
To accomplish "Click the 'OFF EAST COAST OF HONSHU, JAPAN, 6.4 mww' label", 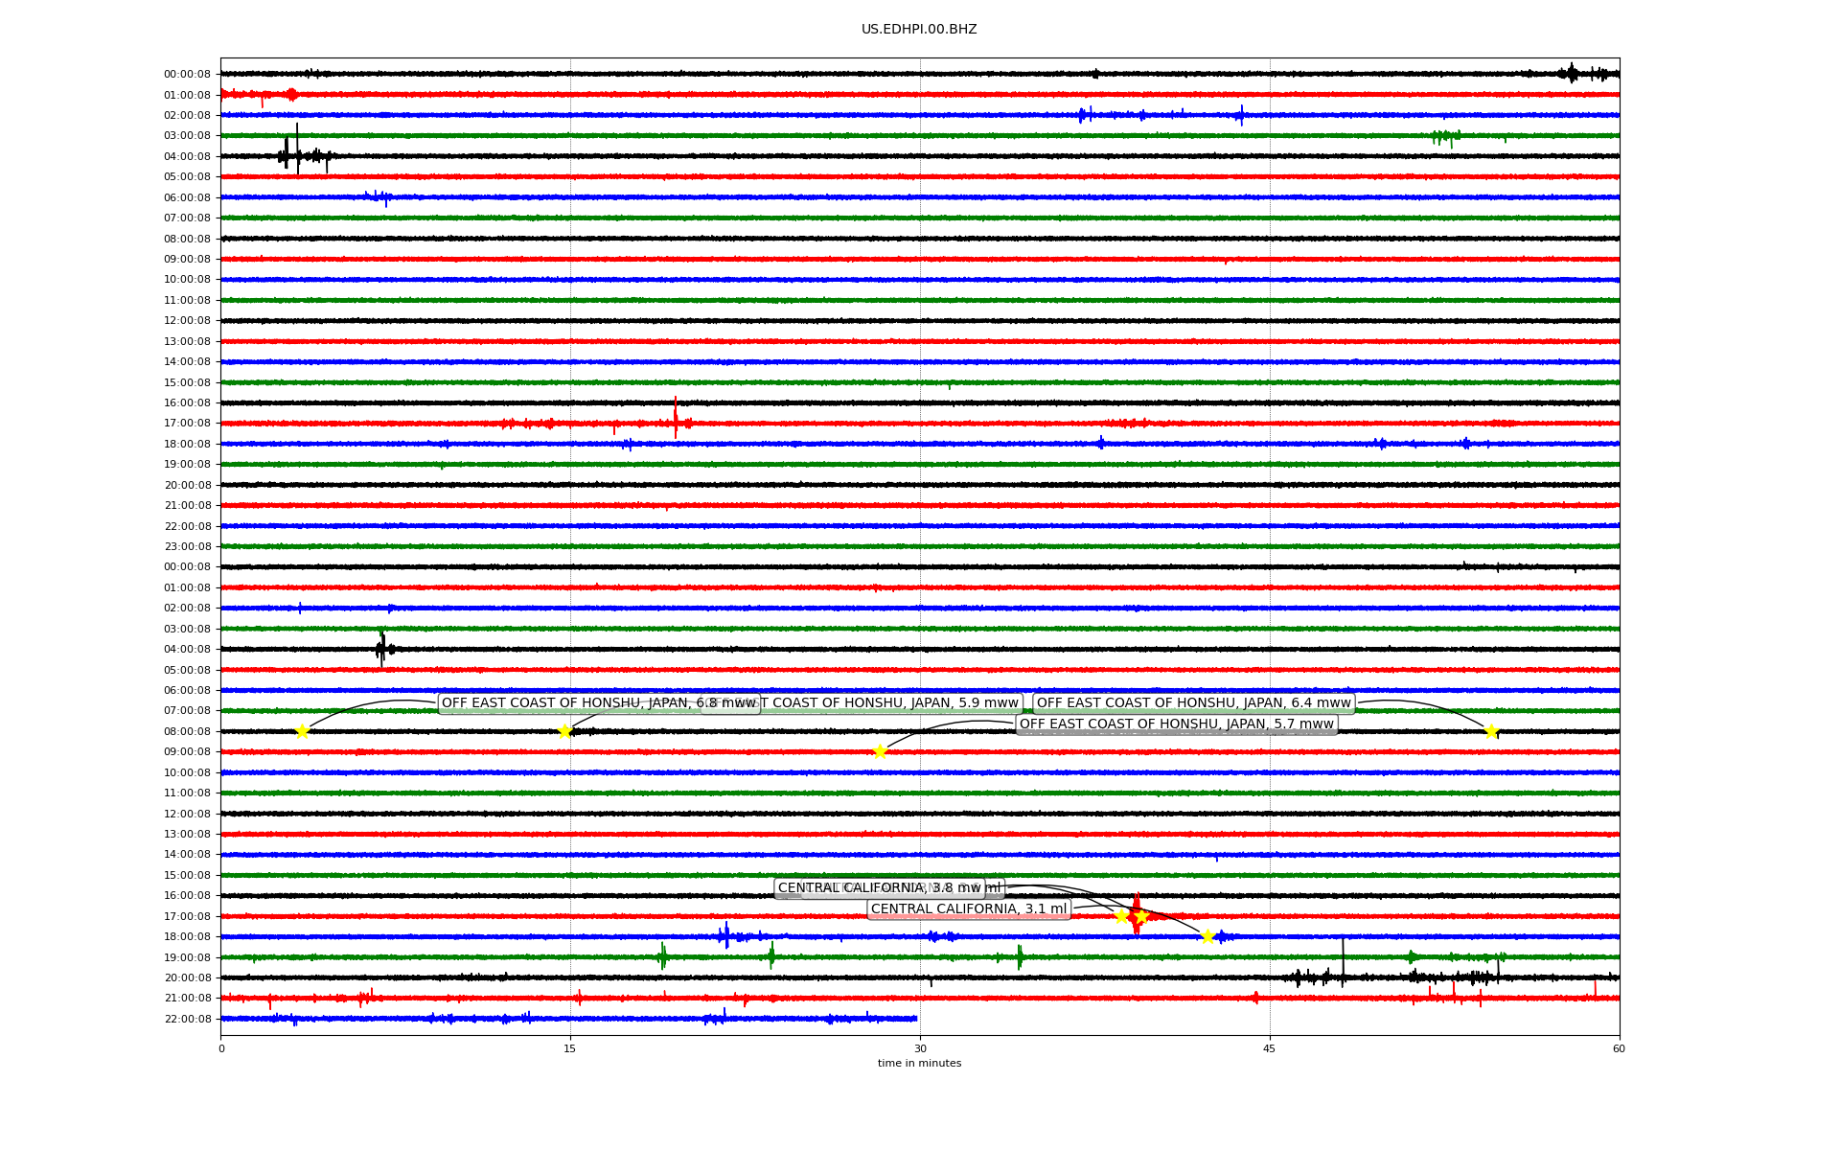I will click(1193, 703).
